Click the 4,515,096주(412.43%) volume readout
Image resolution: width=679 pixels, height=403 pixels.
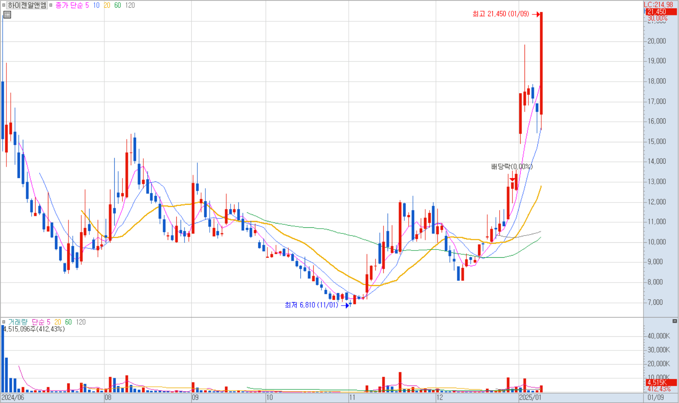pyautogui.click(x=34, y=329)
